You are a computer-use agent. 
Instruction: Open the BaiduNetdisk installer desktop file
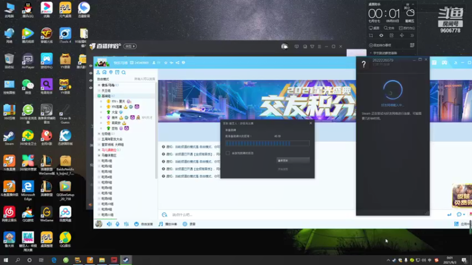pyautogui.click(x=65, y=165)
